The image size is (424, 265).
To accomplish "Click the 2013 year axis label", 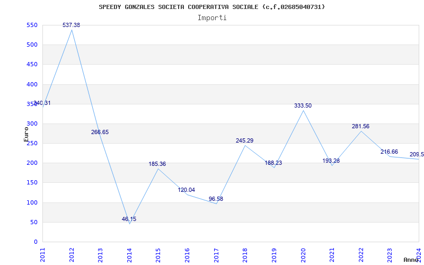I will (x=100, y=255).
